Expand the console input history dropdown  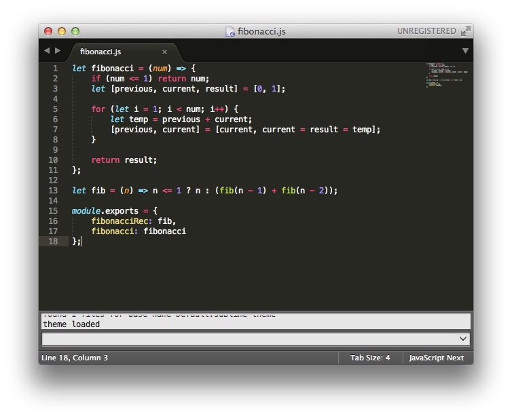coord(463,339)
